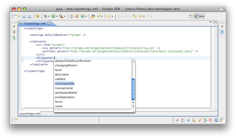Select the Java perspective button
Screen dimensions: 236x138
pyautogui.click(x=199, y=16)
